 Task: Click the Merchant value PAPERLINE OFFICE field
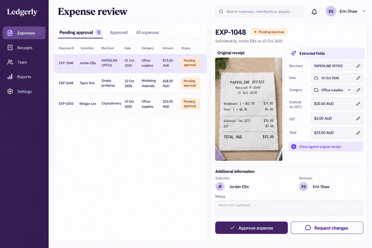pos(337,66)
